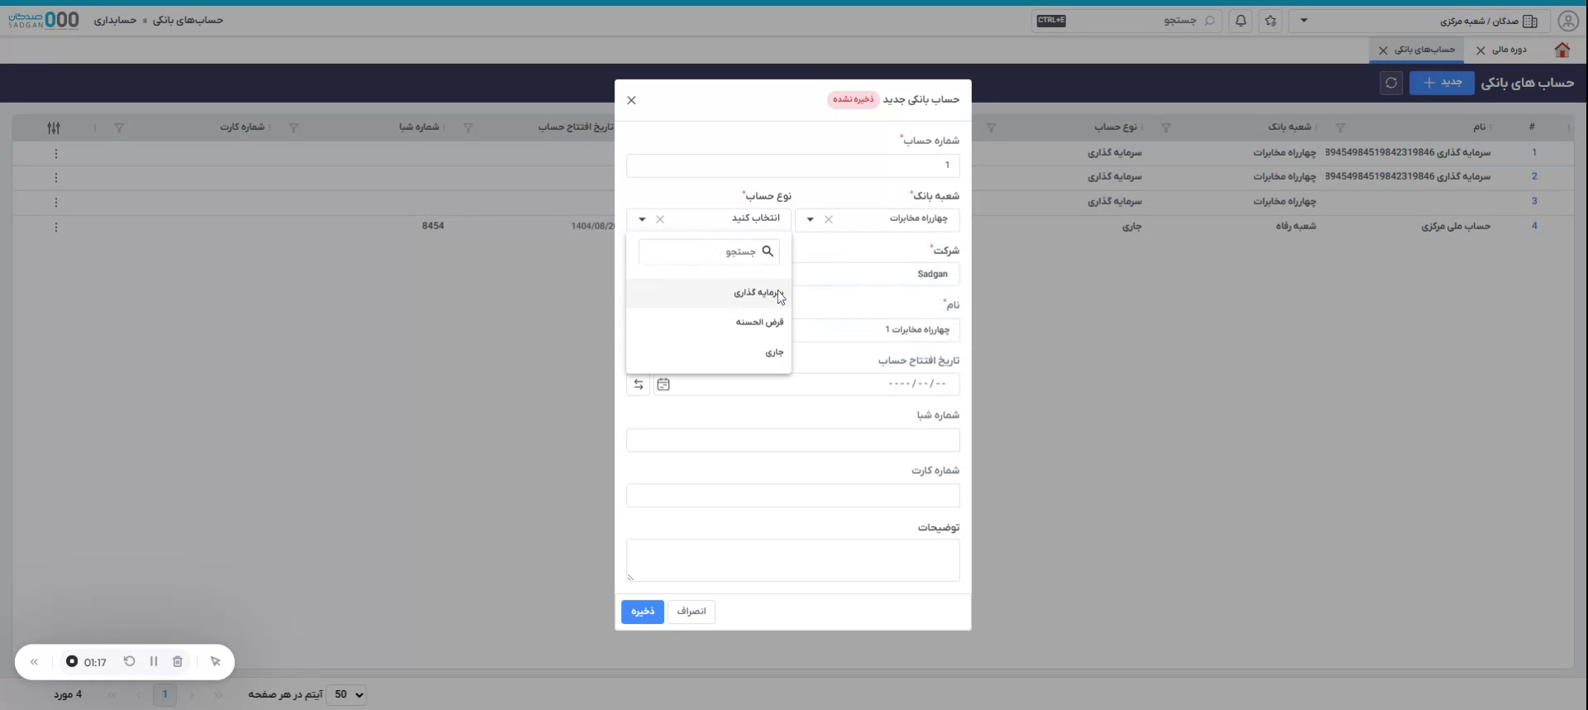1588x710 pixels.
Task: Click the company field Sadgan
Action: (x=878, y=274)
